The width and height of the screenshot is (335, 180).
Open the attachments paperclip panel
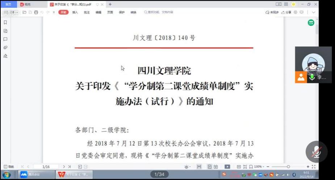[x=5, y=48]
